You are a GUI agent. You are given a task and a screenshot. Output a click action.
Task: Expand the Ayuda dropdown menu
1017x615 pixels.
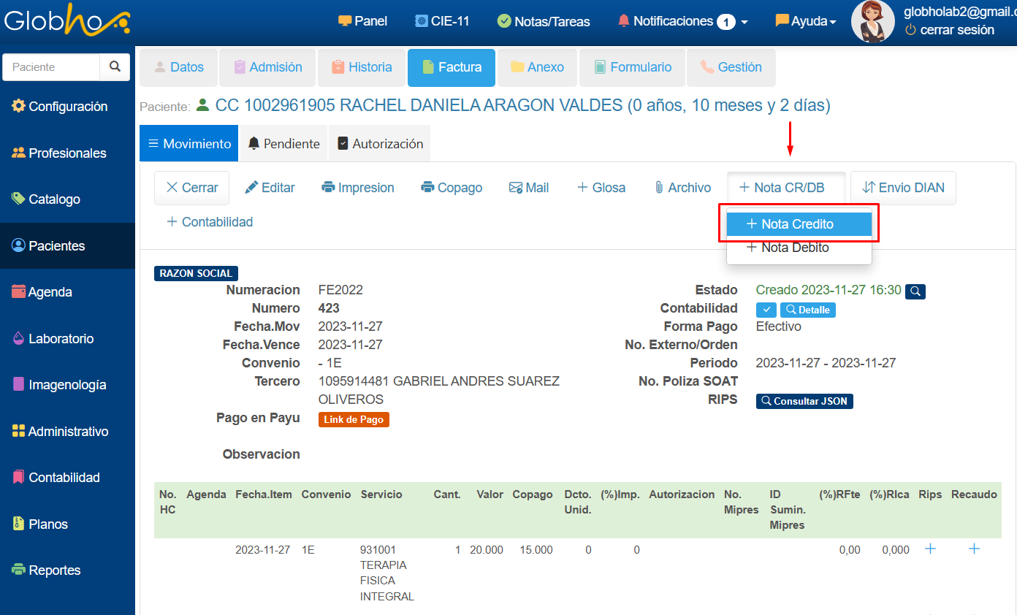click(806, 21)
